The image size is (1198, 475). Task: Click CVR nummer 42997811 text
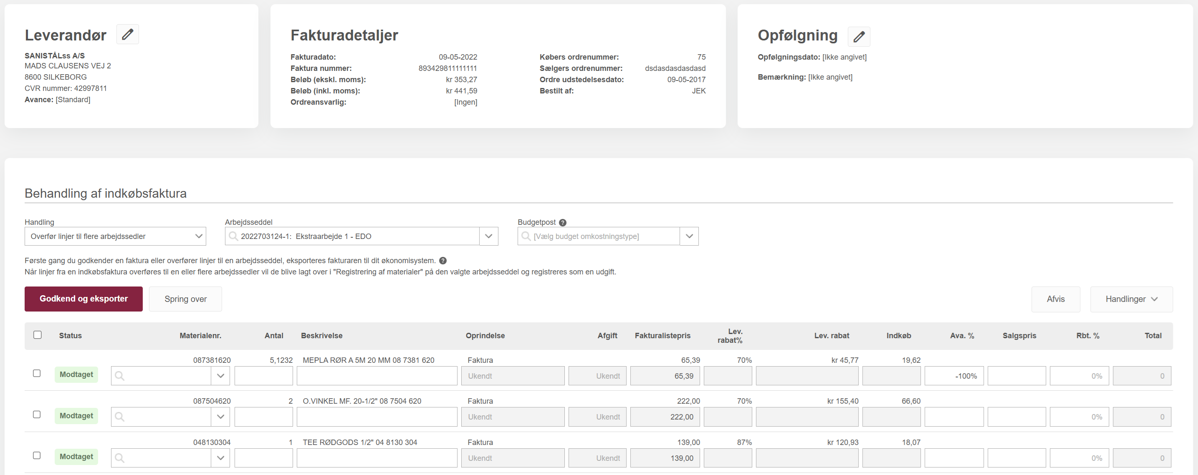(x=66, y=88)
